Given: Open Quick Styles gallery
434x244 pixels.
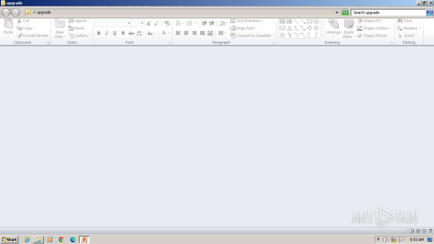Looking at the screenshot, I should [349, 28].
